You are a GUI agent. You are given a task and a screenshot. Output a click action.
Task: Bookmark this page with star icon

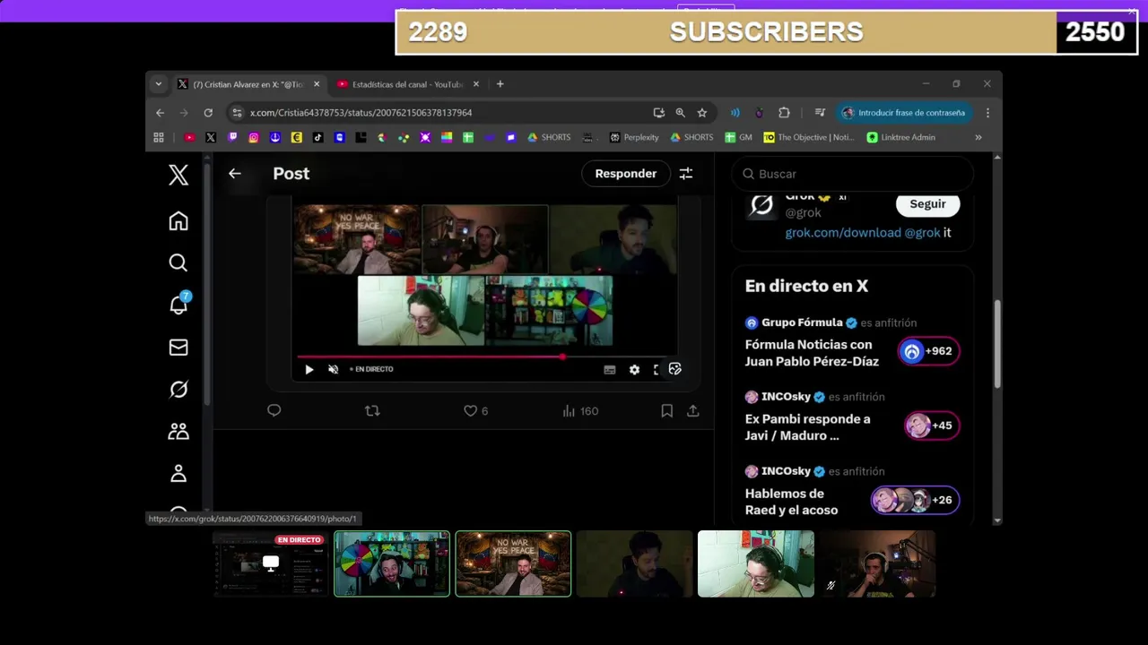coord(702,113)
